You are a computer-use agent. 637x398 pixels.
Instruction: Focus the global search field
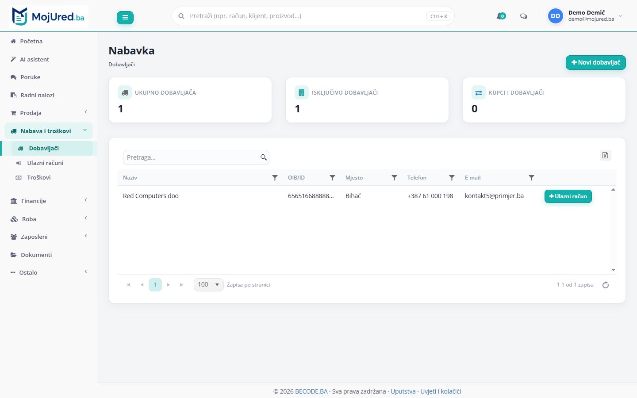point(313,16)
